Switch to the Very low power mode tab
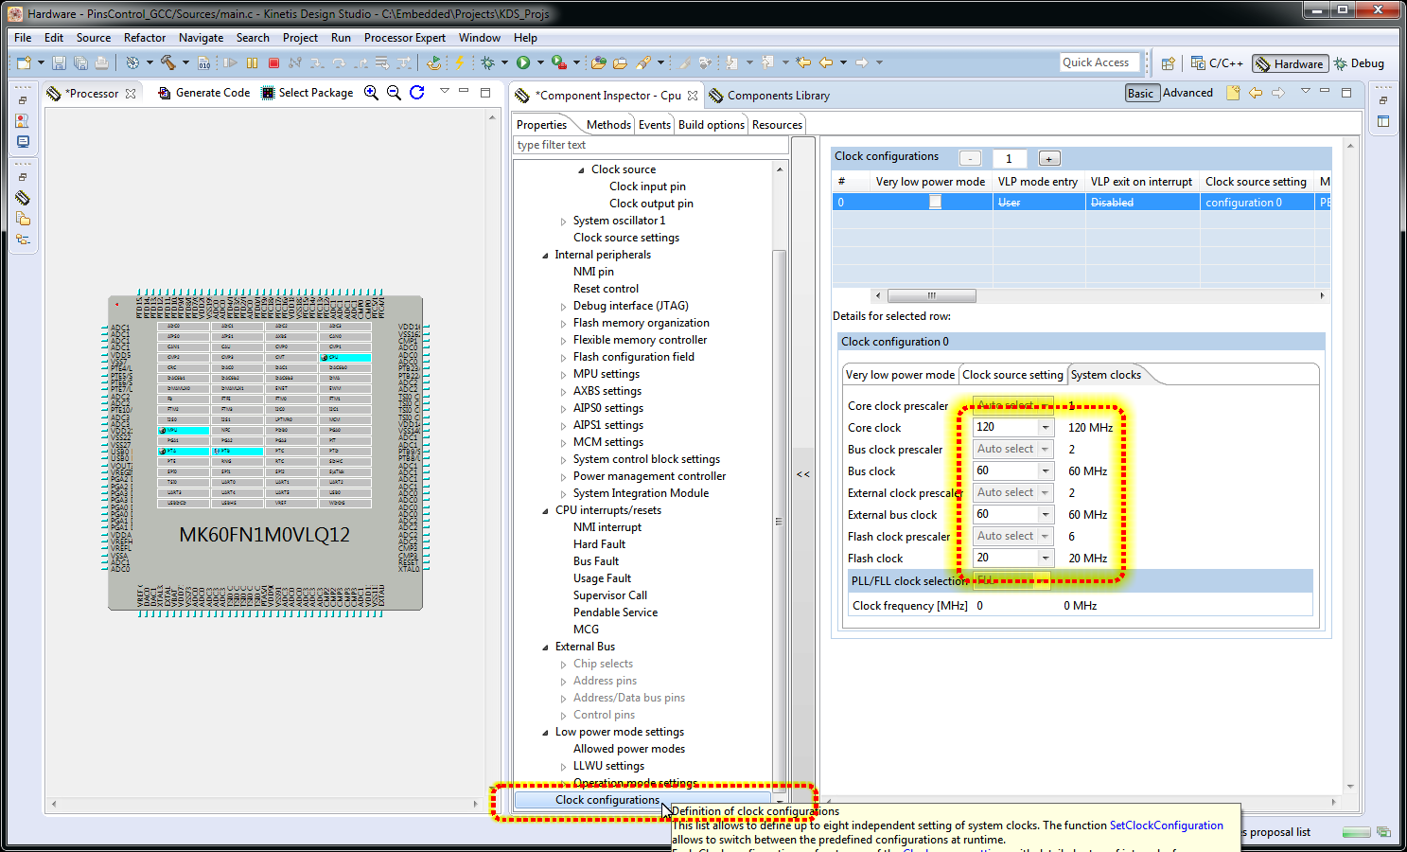 [900, 375]
